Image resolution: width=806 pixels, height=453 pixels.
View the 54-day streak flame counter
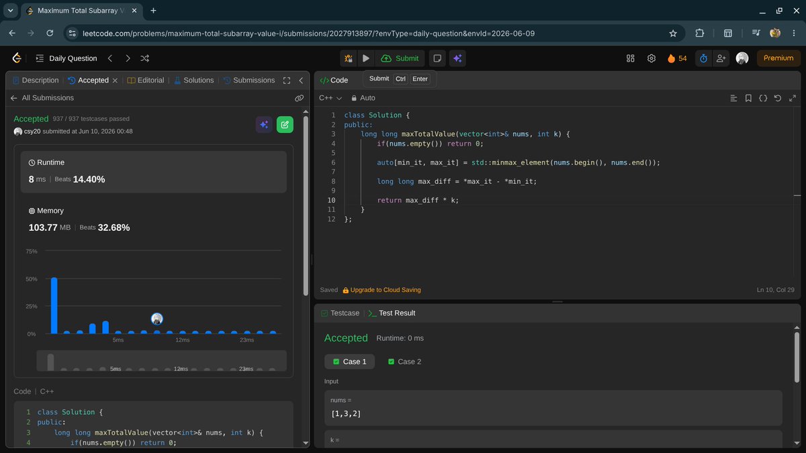pos(677,58)
